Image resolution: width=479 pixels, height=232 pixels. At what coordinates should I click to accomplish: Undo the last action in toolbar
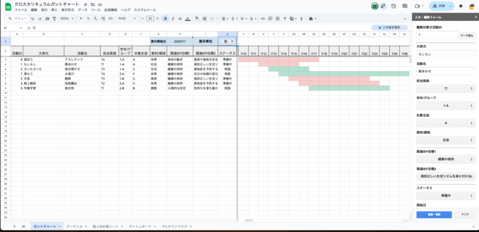(x=32, y=19)
